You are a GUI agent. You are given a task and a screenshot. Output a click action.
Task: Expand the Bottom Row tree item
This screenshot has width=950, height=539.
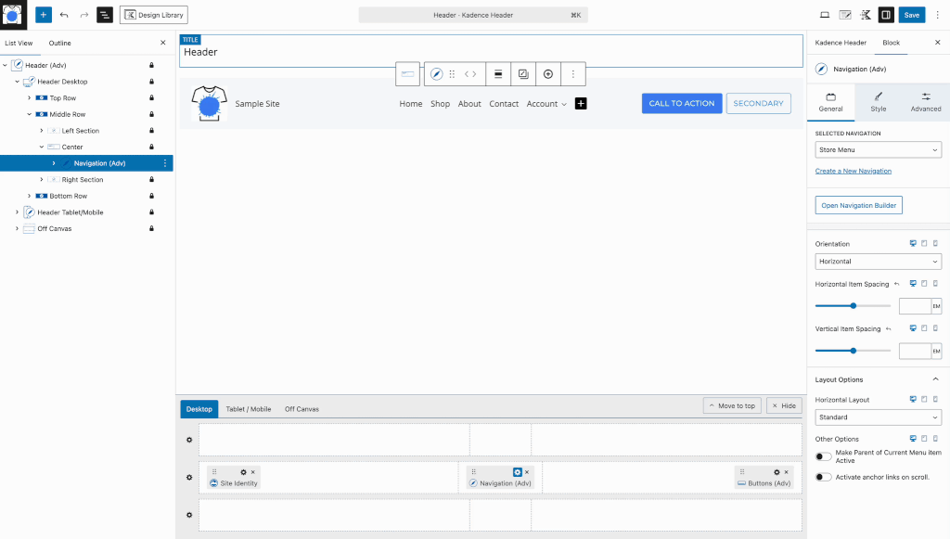point(29,196)
